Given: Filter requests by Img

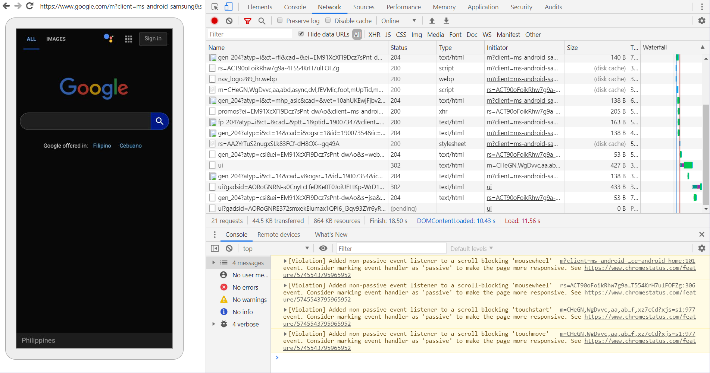Looking at the screenshot, I should click(x=416, y=35).
